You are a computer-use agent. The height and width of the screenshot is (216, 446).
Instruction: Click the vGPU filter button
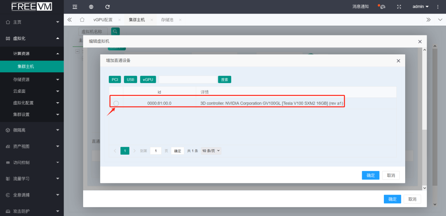148,80
